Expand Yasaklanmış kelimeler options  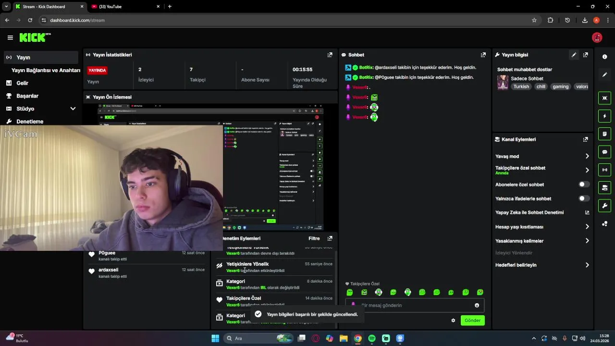(587, 241)
